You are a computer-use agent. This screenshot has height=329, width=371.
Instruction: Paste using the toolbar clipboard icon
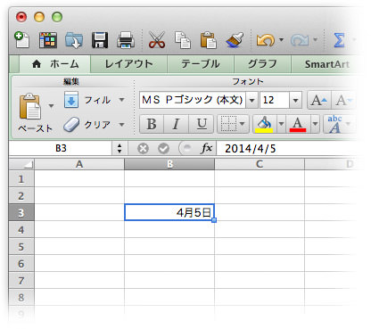(x=209, y=40)
